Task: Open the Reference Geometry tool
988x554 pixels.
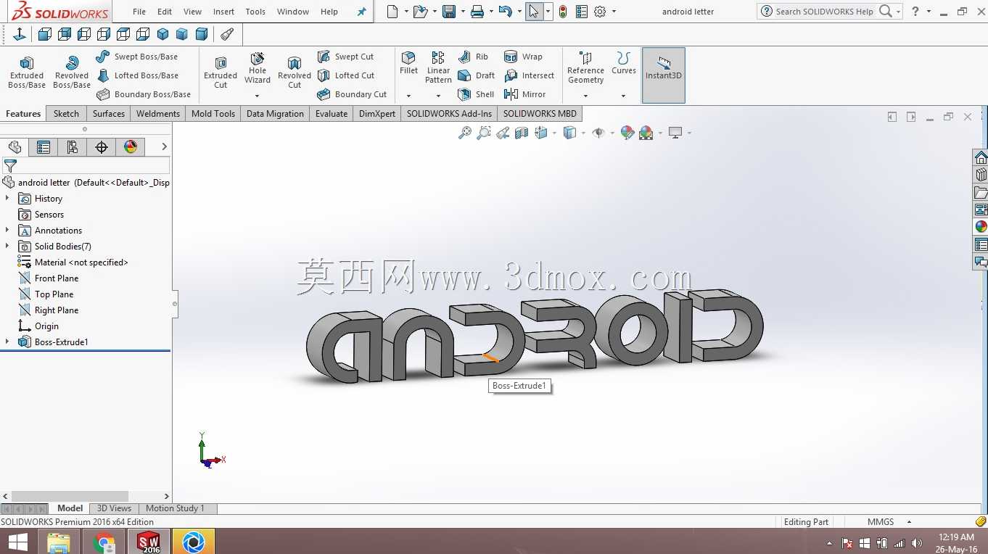Action: [585, 67]
